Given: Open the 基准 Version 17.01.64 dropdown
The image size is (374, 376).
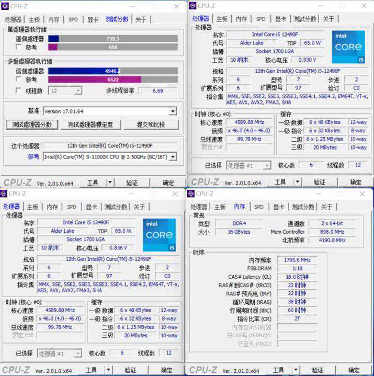Looking at the screenshot, I should tap(172, 111).
